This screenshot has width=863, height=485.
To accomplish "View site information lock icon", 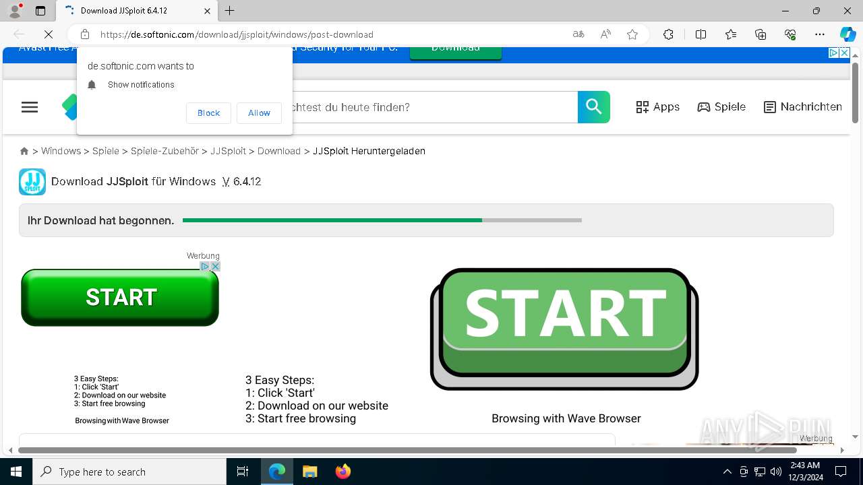I will [85, 34].
